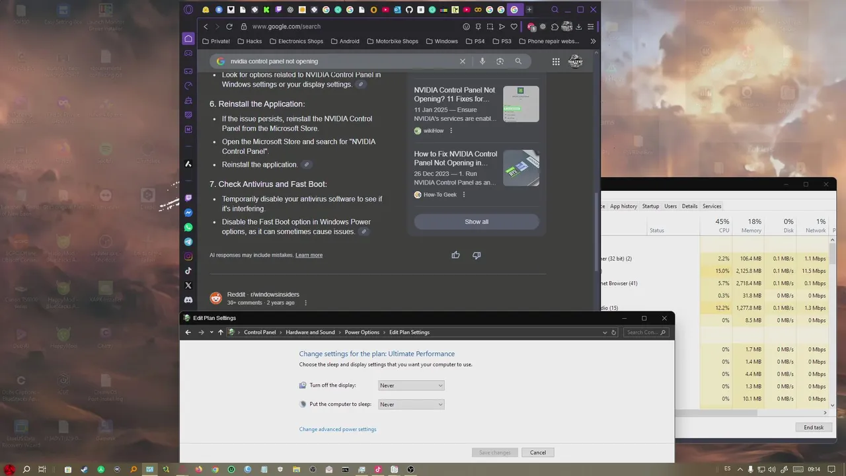Search by image with the Lens icon

point(500,61)
